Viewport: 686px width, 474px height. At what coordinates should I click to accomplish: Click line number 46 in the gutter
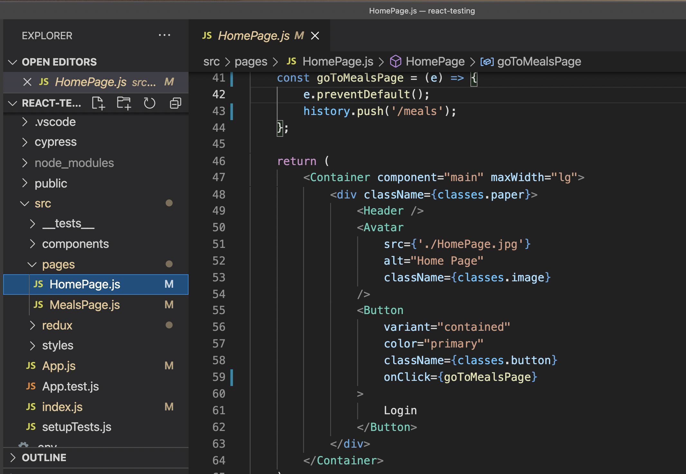click(219, 161)
